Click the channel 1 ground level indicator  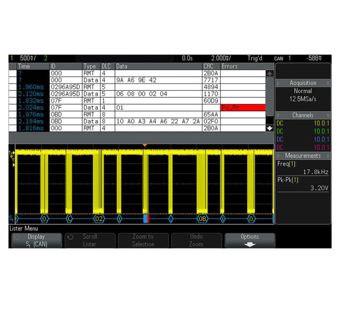[x=12, y=154]
